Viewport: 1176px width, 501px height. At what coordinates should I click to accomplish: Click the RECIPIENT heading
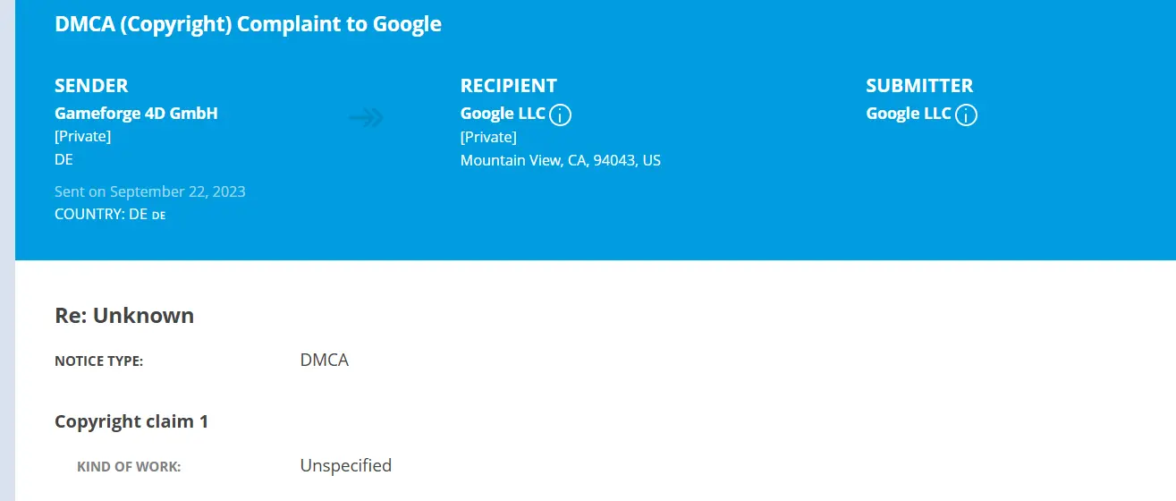click(508, 86)
